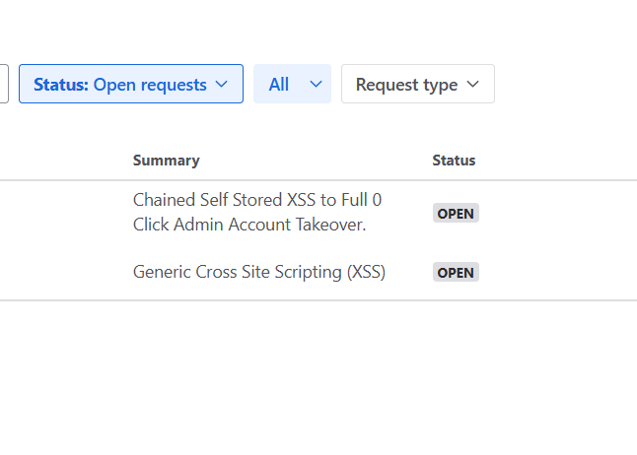Click "Open requests" text in status filter
The width and height of the screenshot is (637, 455).
pos(150,85)
